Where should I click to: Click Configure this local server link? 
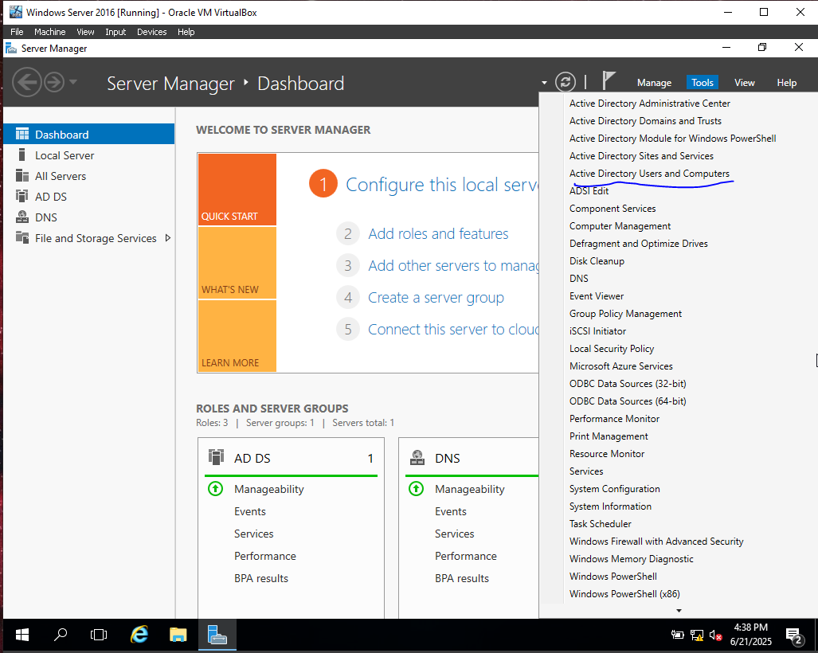point(442,184)
